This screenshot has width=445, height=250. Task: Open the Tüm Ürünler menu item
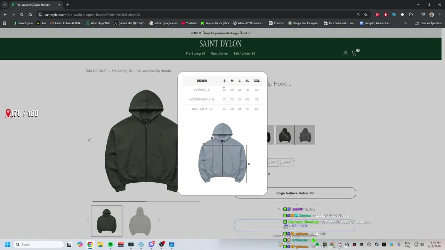[x=219, y=53]
